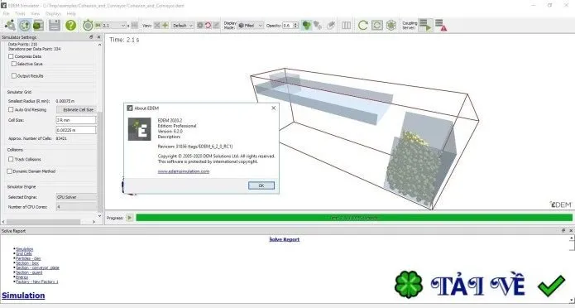Close the Solve Report panel

[571, 230]
